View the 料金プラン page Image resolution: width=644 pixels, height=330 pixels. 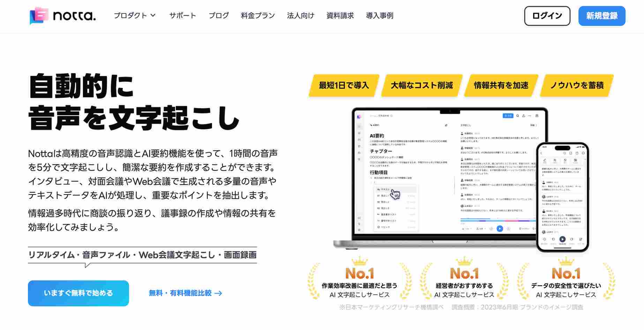pos(258,16)
